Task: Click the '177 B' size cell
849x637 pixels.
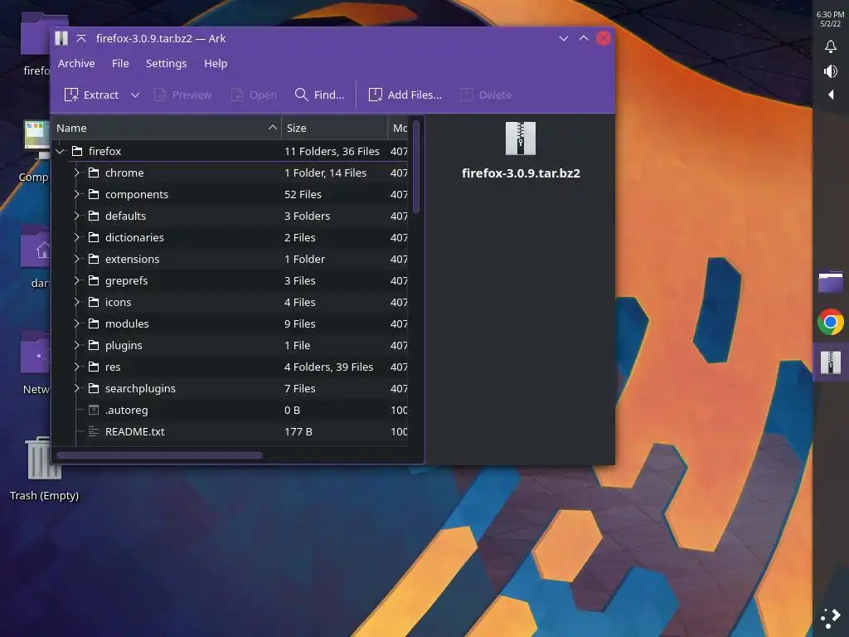Action: [x=298, y=431]
